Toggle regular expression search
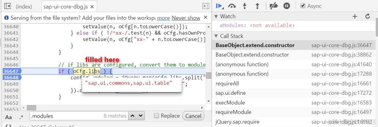The height and width of the screenshot is (127, 378). click(x=21, y=117)
